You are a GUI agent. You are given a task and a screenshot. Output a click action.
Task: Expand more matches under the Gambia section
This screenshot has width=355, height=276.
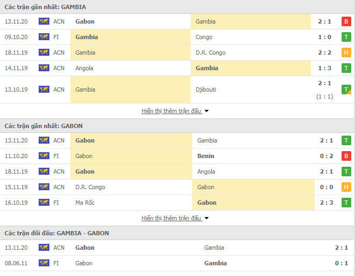point(171,111)
